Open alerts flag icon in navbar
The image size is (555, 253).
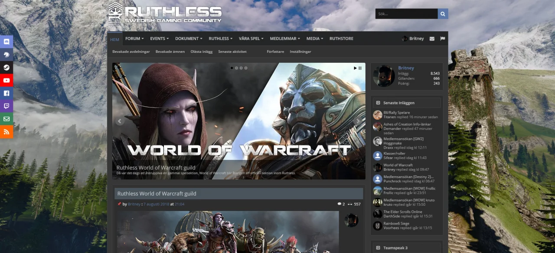[443, 39]
